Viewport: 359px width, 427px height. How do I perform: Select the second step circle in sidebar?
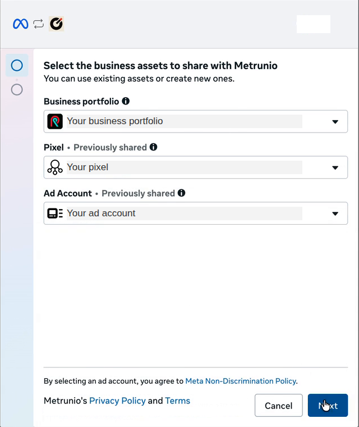[x=17, y=89]
